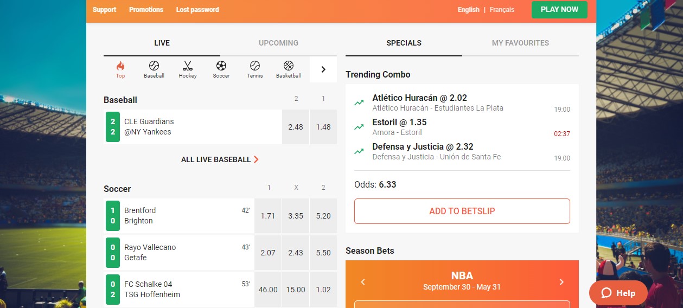
Task: Bet Brentford-Brighton draw at 3.35
Action: point(296,216)
